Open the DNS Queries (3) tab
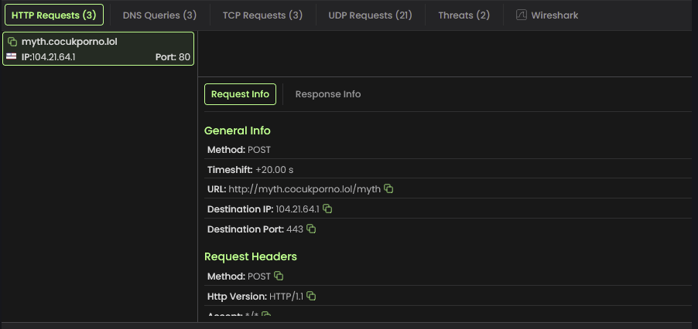 (x=159, y=15)
